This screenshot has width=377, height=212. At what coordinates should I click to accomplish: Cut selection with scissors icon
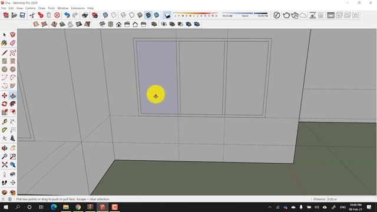pyautogui.click(x=32, y=15)
